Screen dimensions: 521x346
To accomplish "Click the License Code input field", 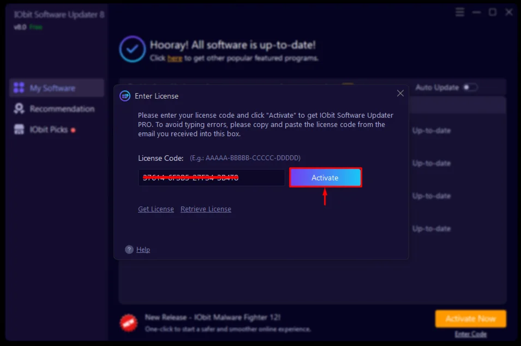I will [211, 178].
